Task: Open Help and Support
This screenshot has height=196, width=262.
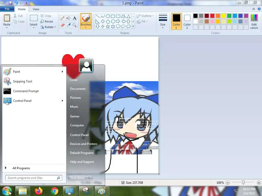Action: [82, 162]
